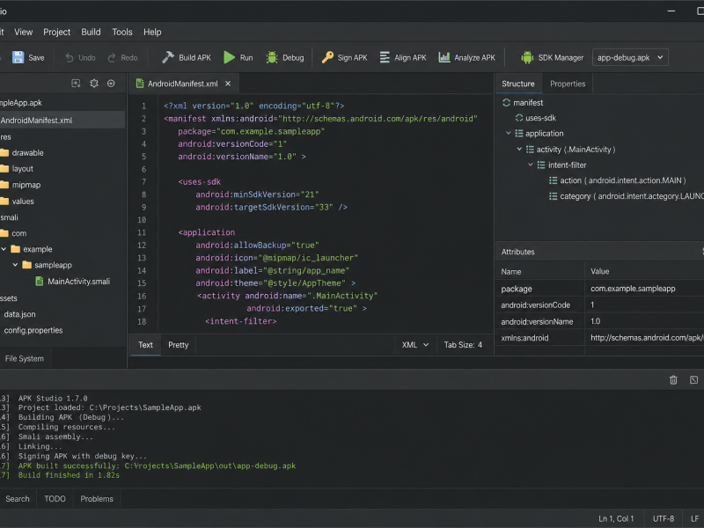This screenshot has height=528, width=704.
Task: Open the Problems bottom tab
Action: pos(97,499)
